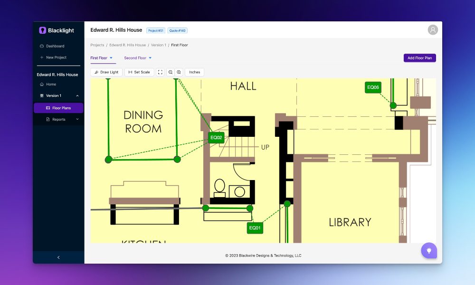
Task: Collapse the Version 1 section
Action: pos(77,95)
